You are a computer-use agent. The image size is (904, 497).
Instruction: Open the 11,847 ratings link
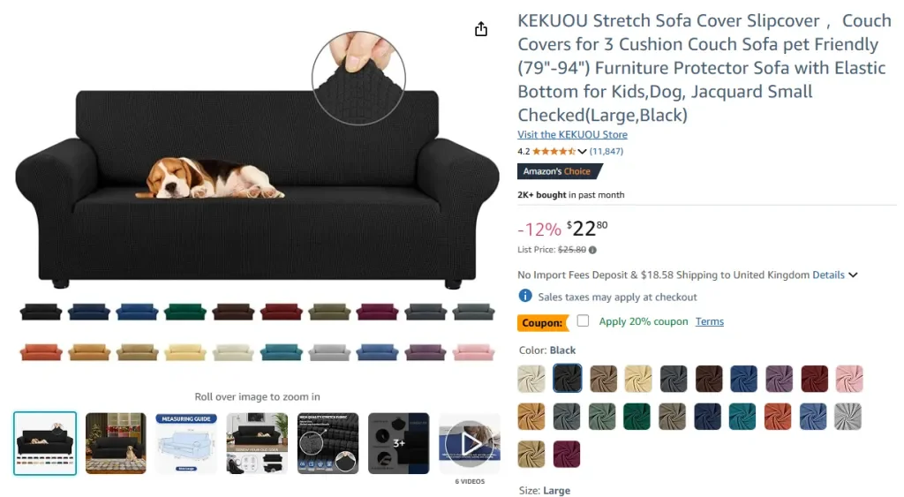(606, 151)
